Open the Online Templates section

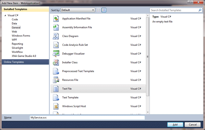[x=25, y=62]
